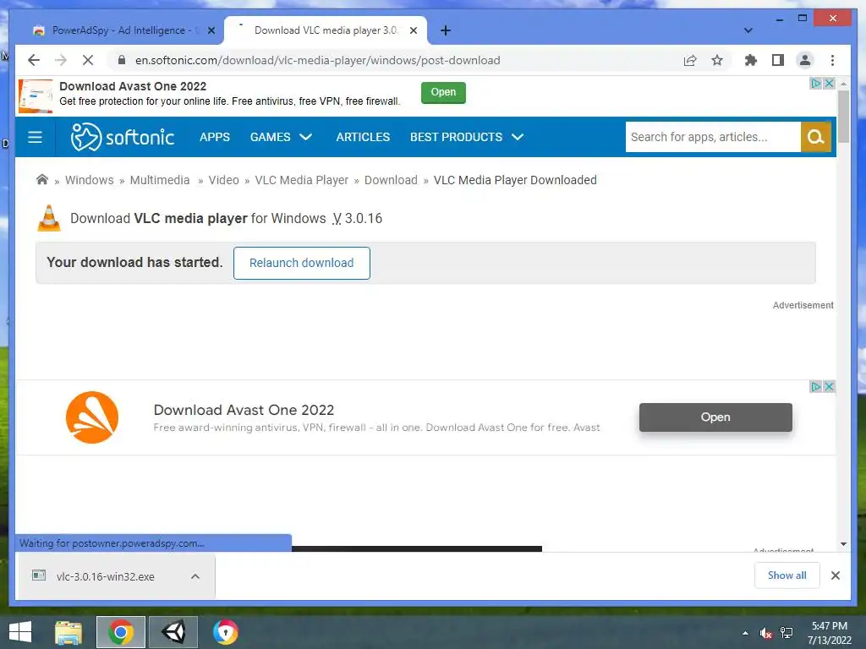
Task: Close the PowerAdSpy tab
Action: tap(211, 30)
